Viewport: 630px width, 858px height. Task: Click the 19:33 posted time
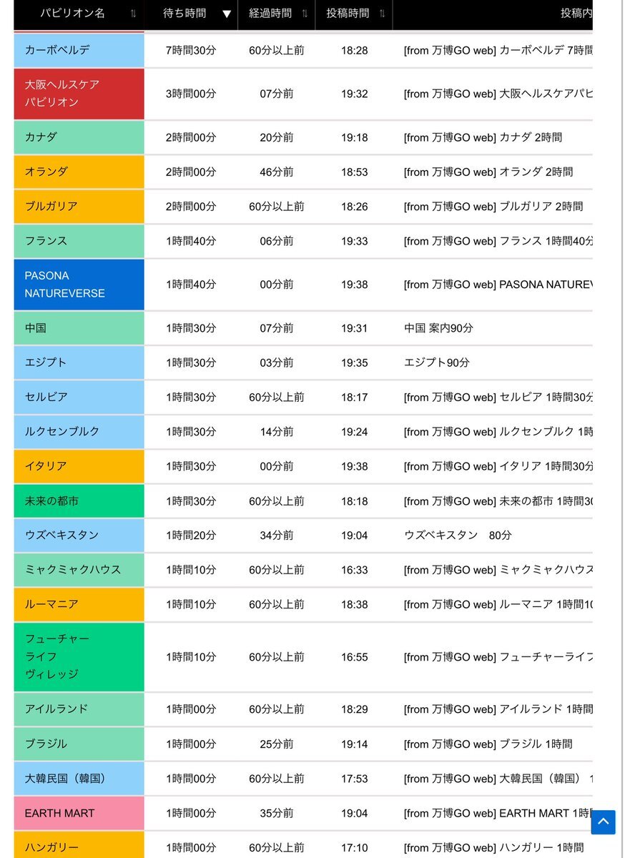click(355, 241)
